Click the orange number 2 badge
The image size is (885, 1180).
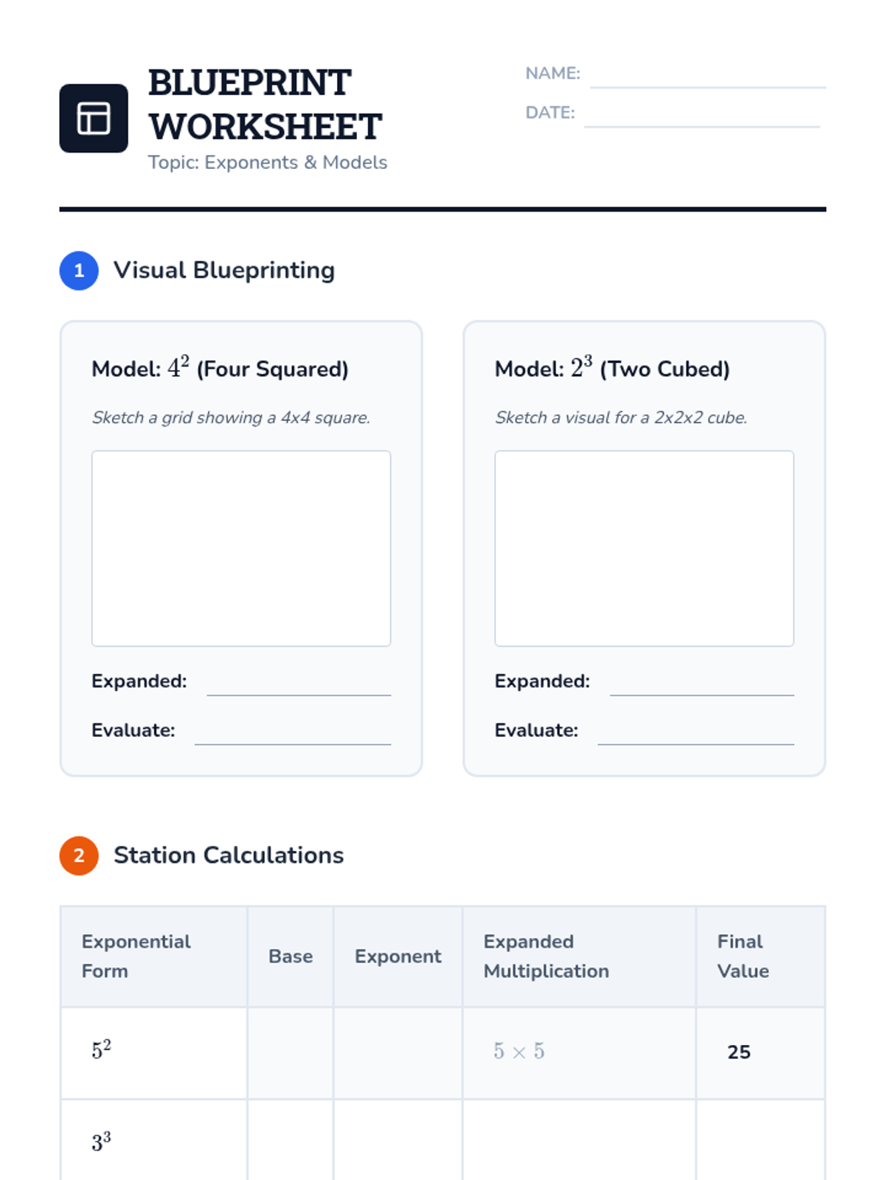pos(79,855)
